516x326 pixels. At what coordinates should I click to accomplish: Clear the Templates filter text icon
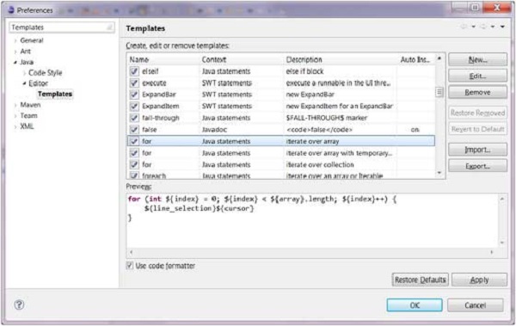(110, 28)
